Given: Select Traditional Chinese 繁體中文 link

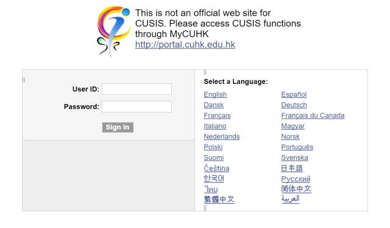Looking at the screenshot, I should [219, 199].
